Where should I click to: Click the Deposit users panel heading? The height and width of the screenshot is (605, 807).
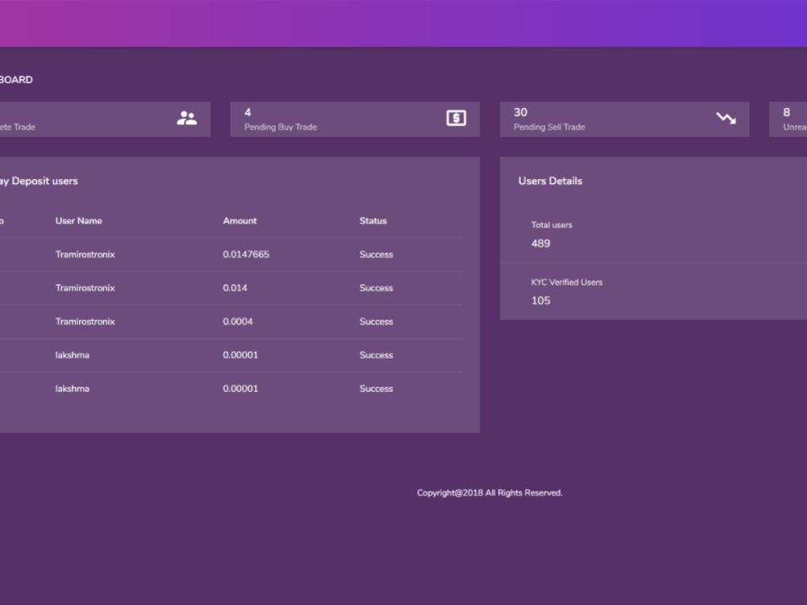pos(39,181)
